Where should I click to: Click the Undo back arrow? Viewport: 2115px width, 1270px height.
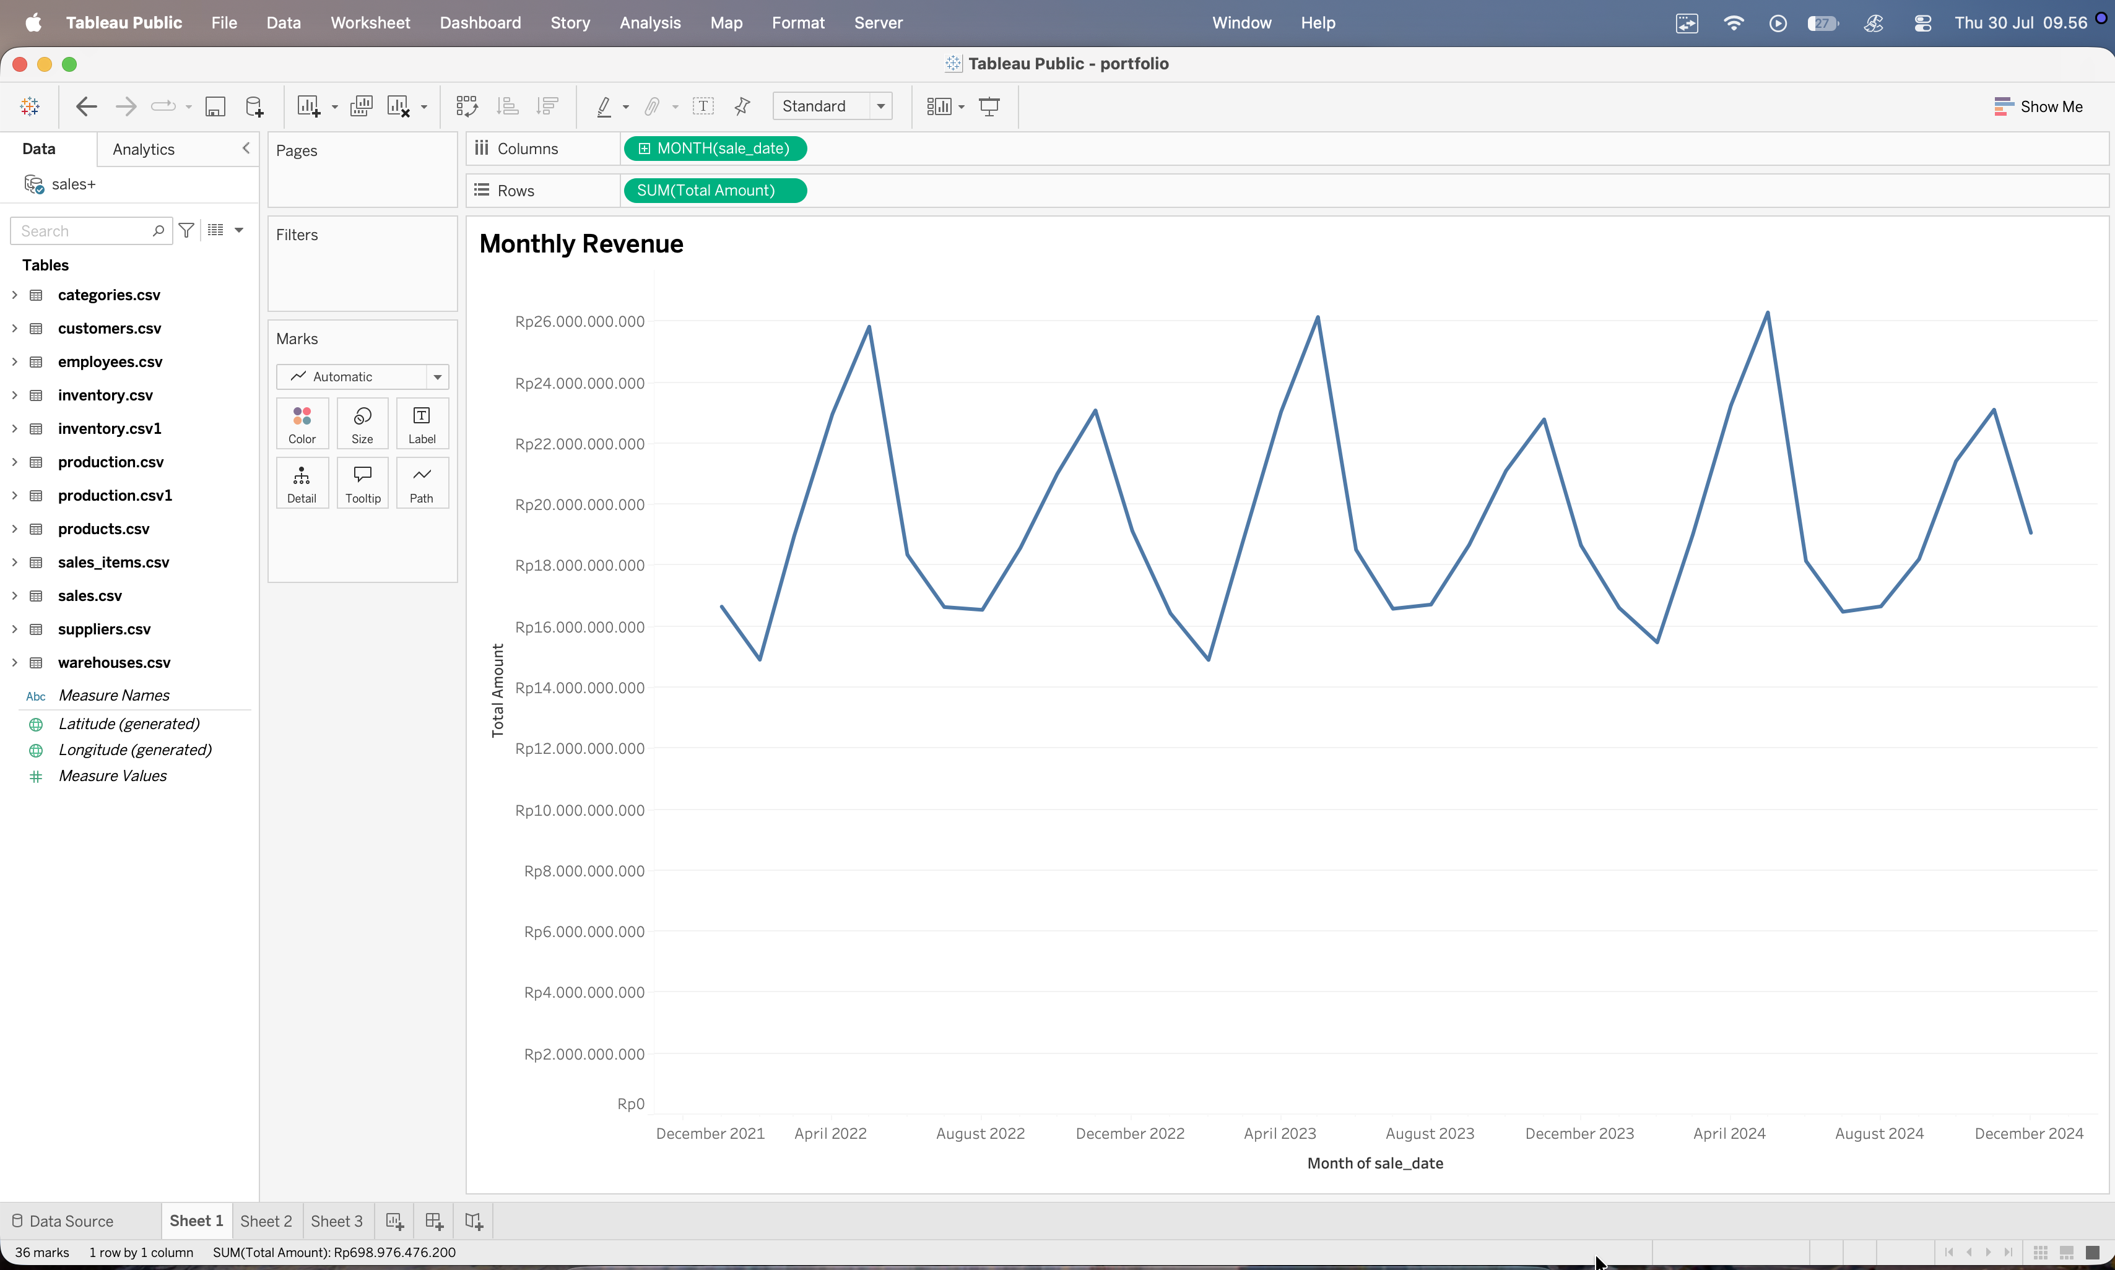[x=87, y=106]
